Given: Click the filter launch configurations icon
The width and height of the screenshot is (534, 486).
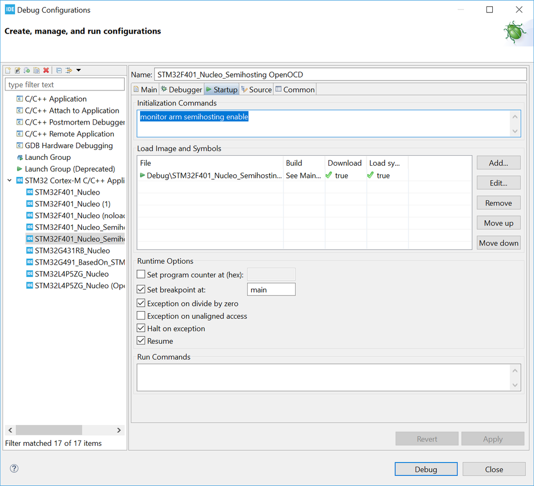Looking at the screenshot, I should [68, 71].
